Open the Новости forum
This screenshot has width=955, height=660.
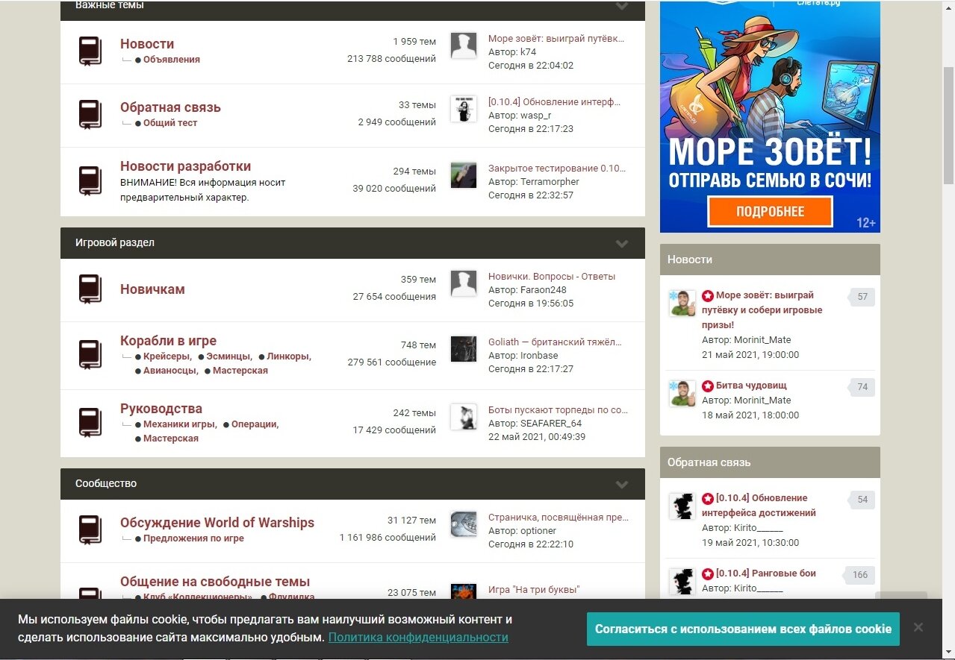[x=147, y=44]
